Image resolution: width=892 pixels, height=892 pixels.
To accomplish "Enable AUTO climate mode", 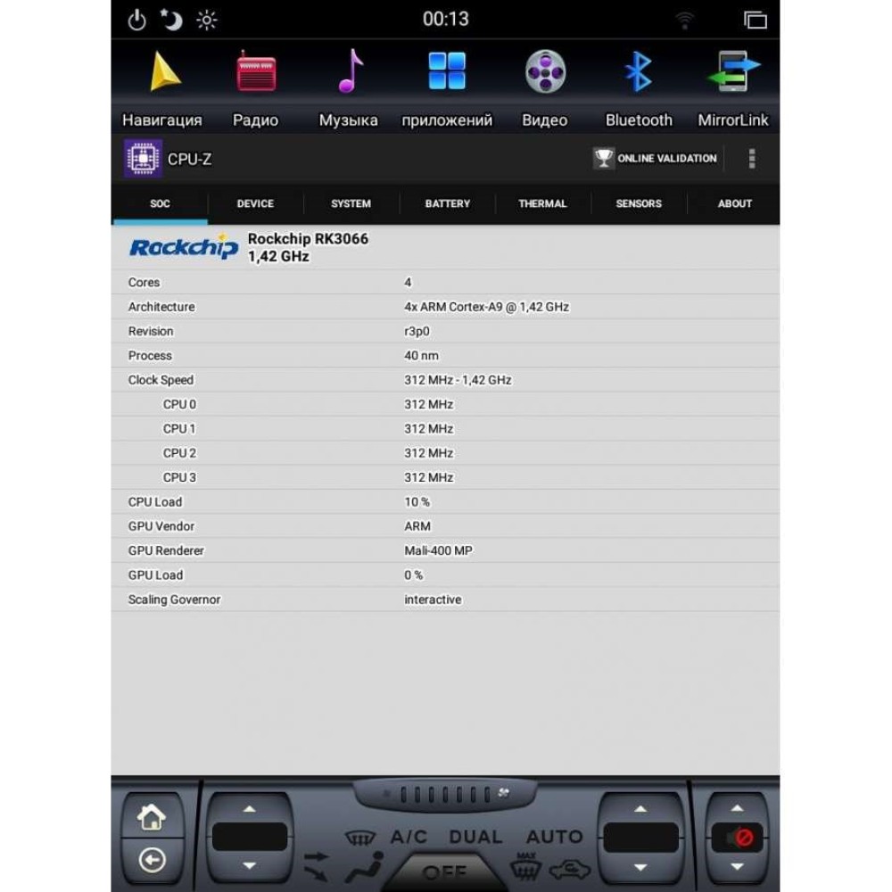I will (555, 837).
